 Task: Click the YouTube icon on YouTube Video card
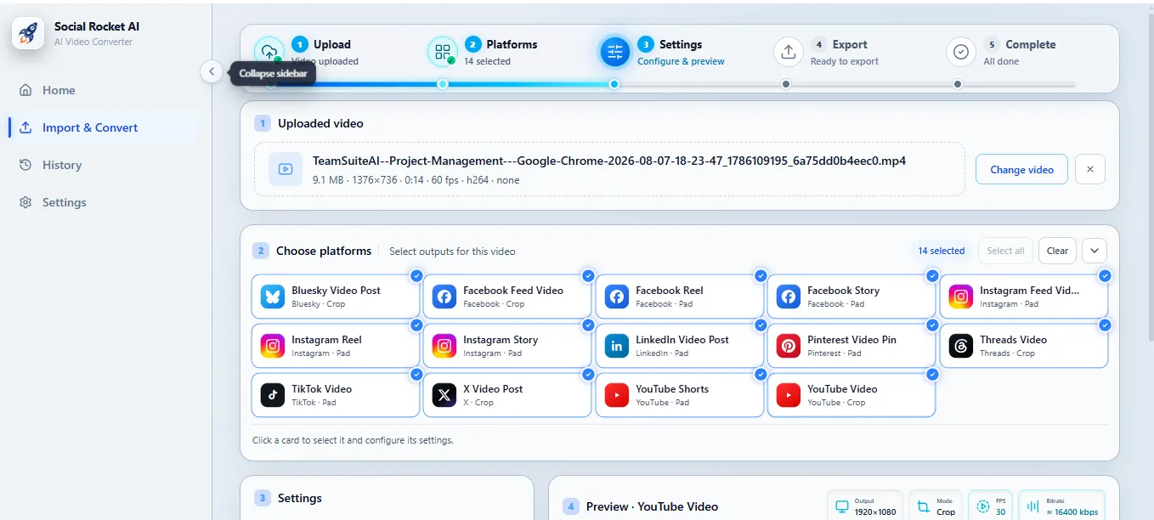click(x=789, y=395)
